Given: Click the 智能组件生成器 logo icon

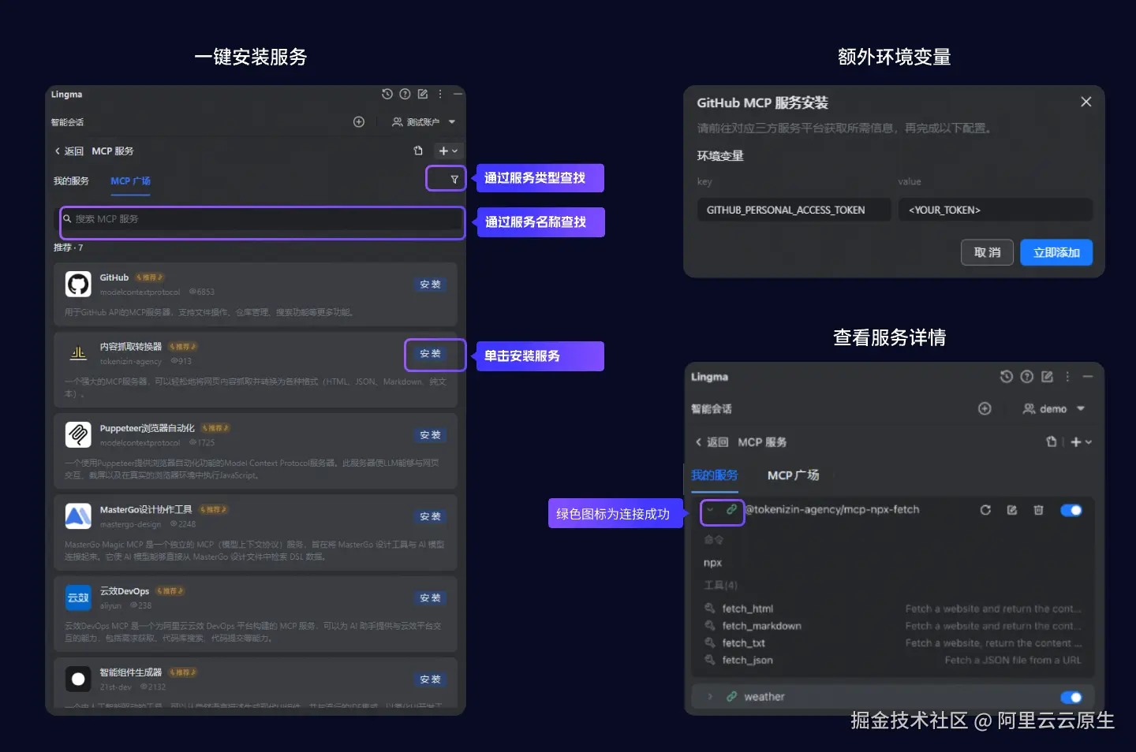Looking at the screenshot, I should pyautogui.click(x=78, y=679).
